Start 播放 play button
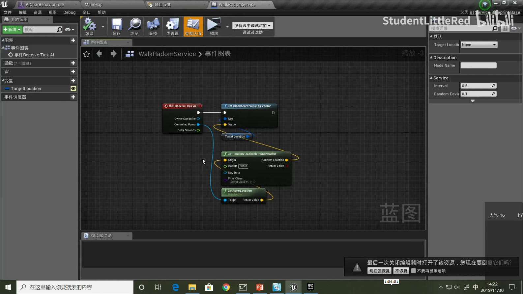523x294 pixels. (x=214, y=27)
